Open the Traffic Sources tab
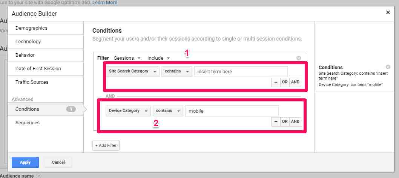Screen dimensions: 399x178 (x=32, y=82)
